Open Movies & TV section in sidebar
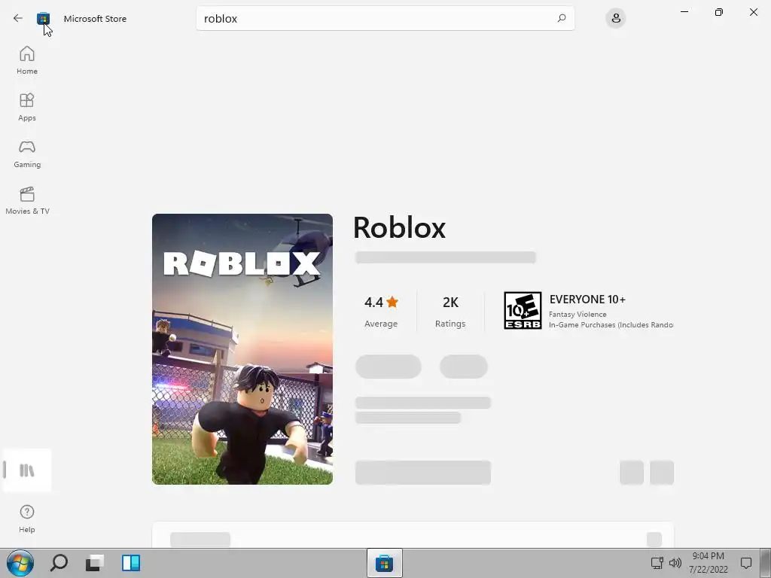The height and width of the screenshot is (578, 771). pos(27,200)
